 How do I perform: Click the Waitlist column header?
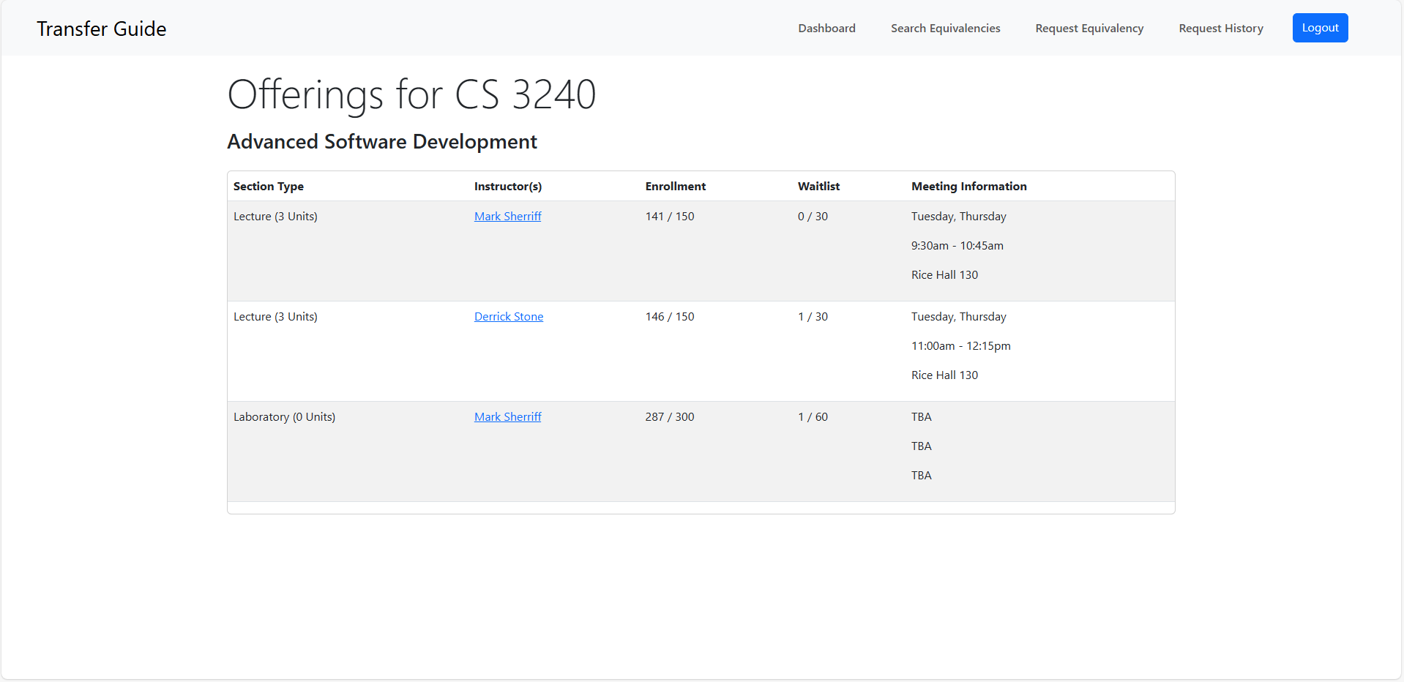tap(818, 186)
